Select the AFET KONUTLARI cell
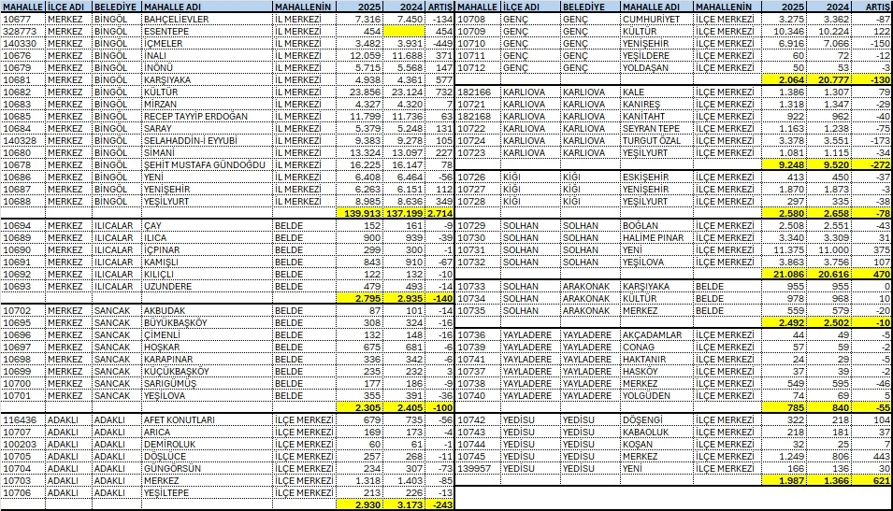Viewport: 893px width, 511px height. point(206,419)
